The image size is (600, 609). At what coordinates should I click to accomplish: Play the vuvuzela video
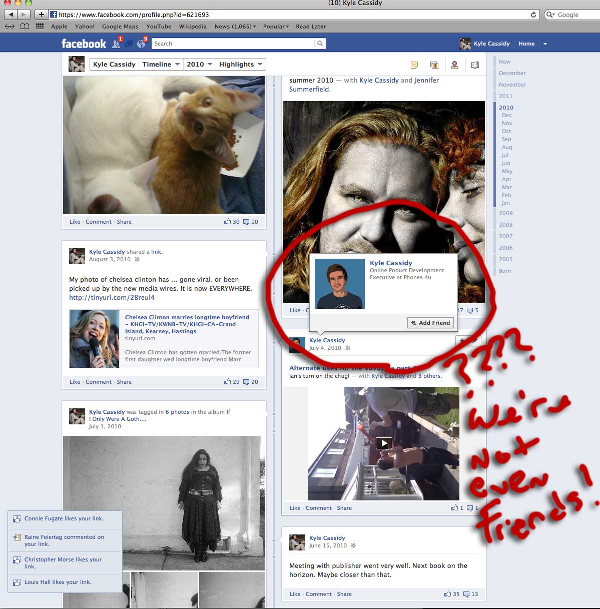click(x=384, y=443)
